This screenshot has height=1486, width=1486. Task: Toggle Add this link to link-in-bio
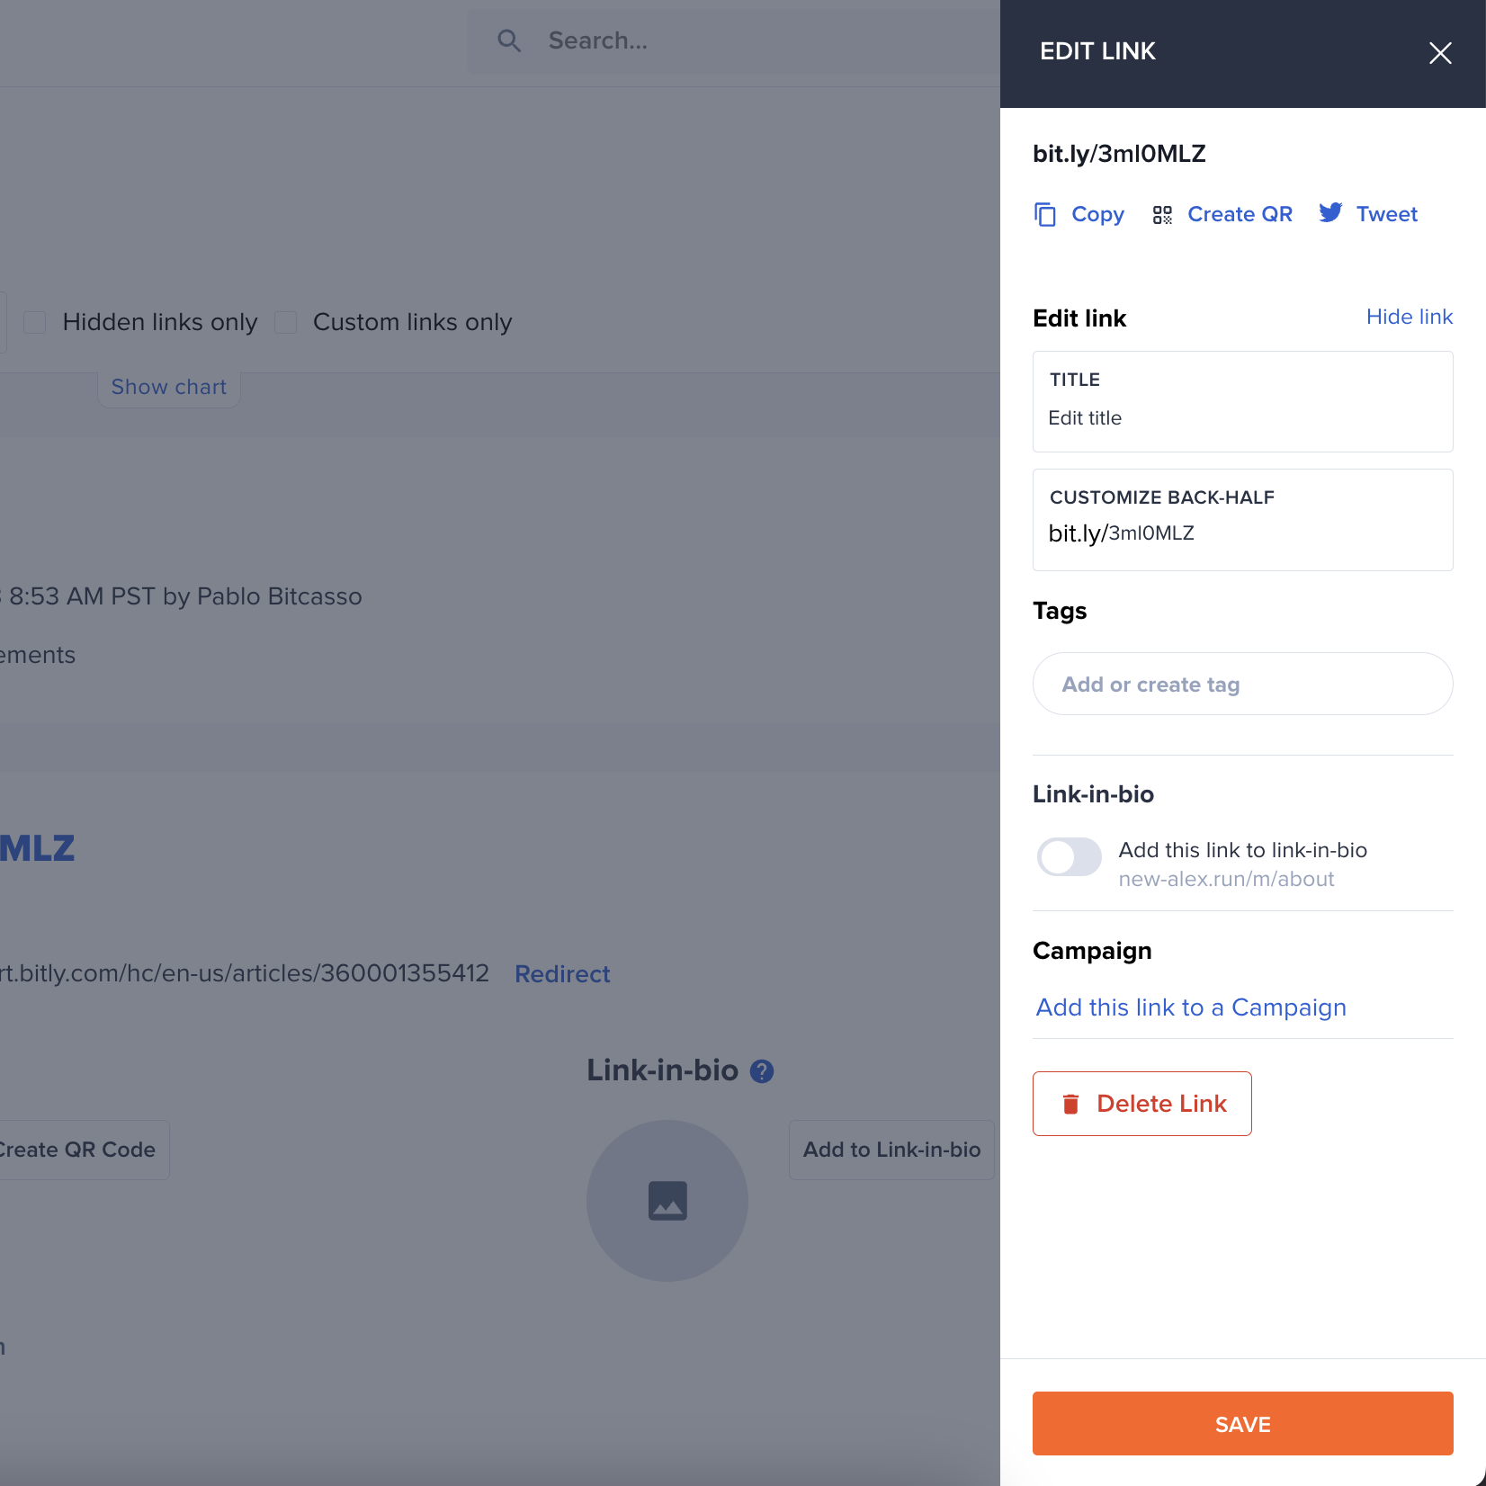point(1069,856)
